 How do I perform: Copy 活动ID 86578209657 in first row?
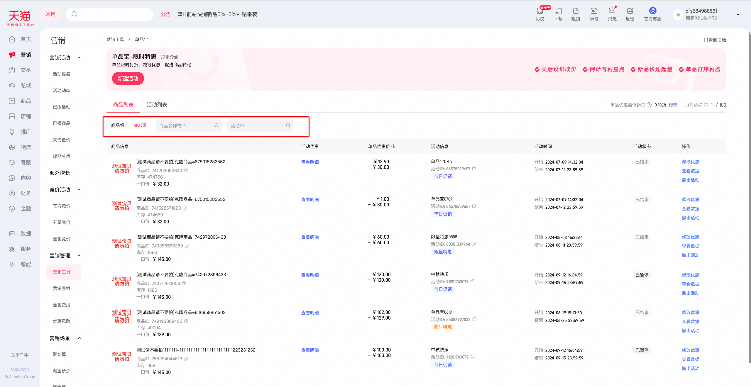[x=474, y=169]
